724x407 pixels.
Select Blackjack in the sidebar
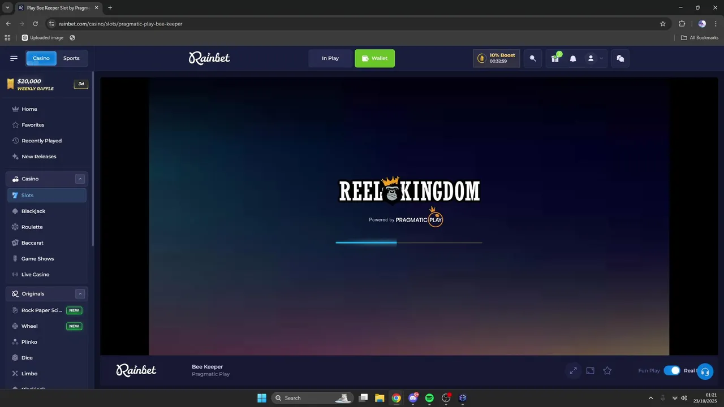(47, 211)
